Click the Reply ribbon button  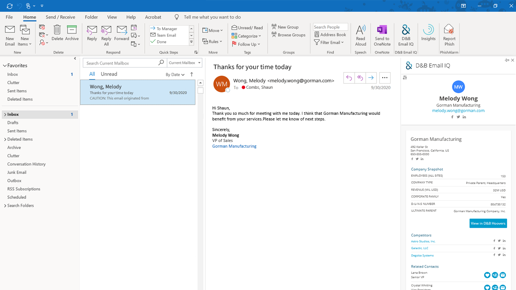pyautogui.click(x=92, y=33)
